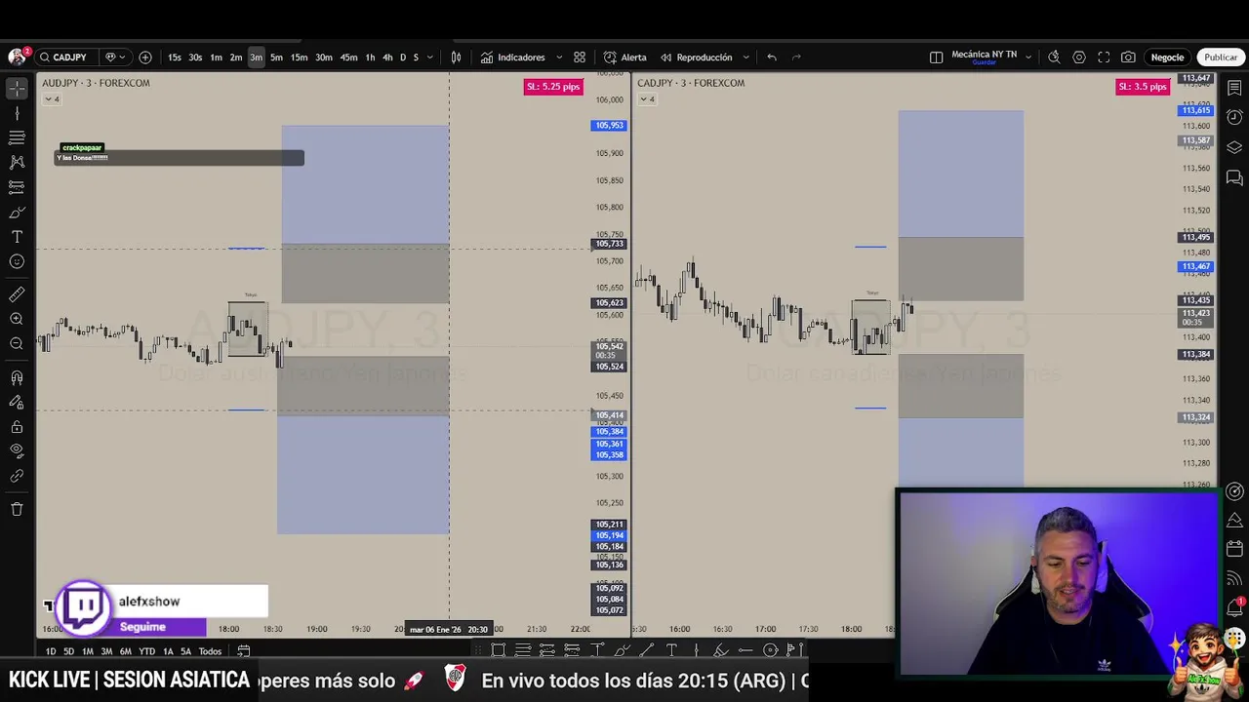Viewport: 1249px width, 702px height.
Task: Expand the Reproducción dropdown arrow
Action: point(745,58)
